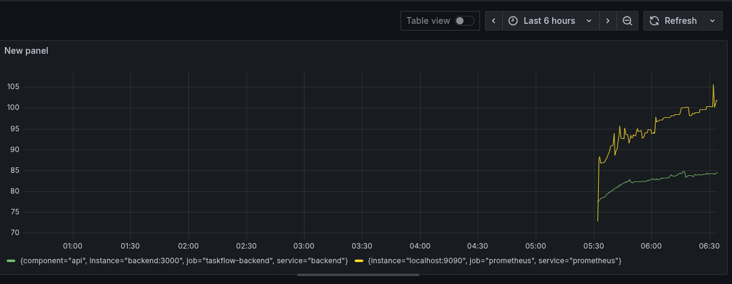732x284 pixels.
Task: Toggle localhost:9090 prometheus series in legend
Action: tap(495, 260)
